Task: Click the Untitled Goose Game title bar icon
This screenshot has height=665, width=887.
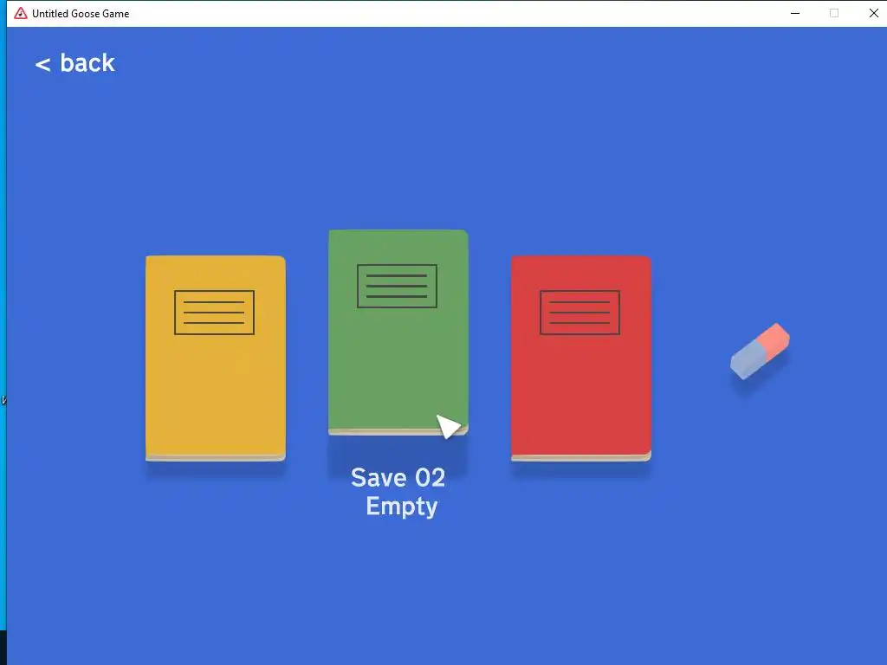Action: click(21, 13)
